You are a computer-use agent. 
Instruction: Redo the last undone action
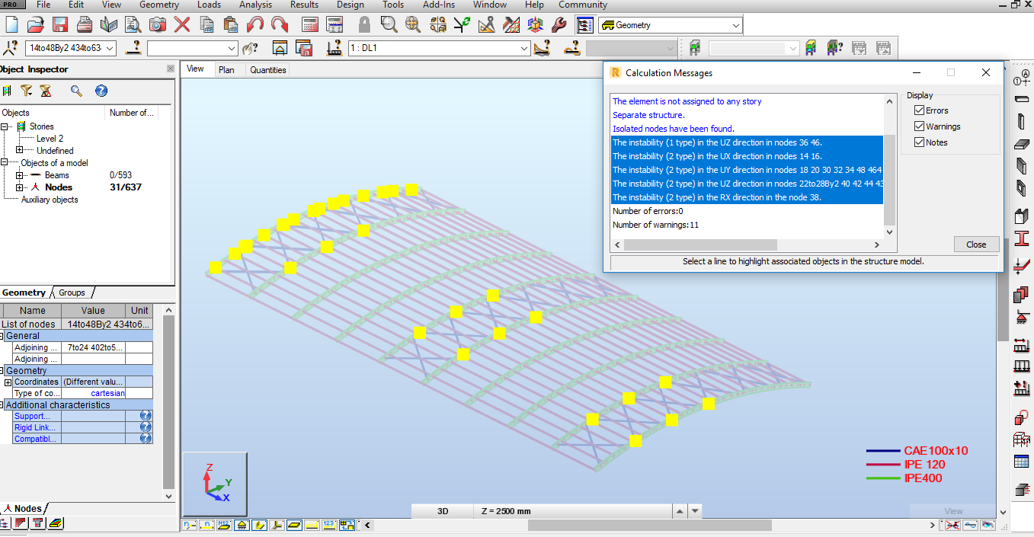pyautogui.click(x=280, y=24)
